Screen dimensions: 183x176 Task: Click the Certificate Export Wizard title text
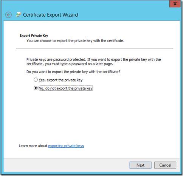[50, 15]
